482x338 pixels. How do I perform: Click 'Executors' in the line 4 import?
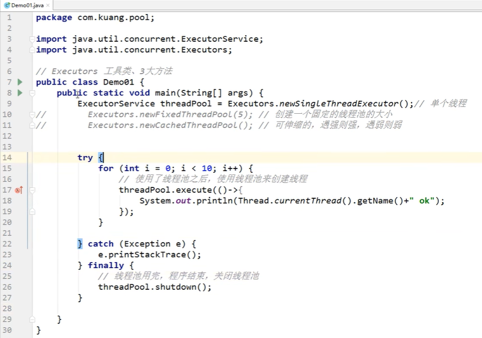pyautogui.click(x=204, y=50)
